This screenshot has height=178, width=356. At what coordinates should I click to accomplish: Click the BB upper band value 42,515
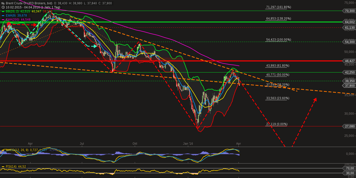point(25,11)
